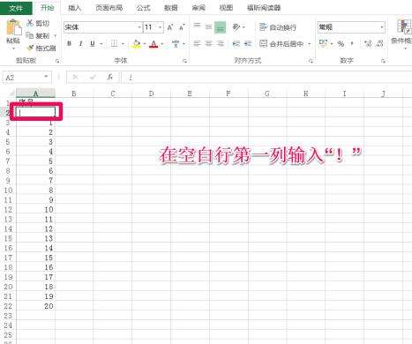Click the decrease indent icon
This screenshot has height=344, width=412.
click(x=236, y=44)
